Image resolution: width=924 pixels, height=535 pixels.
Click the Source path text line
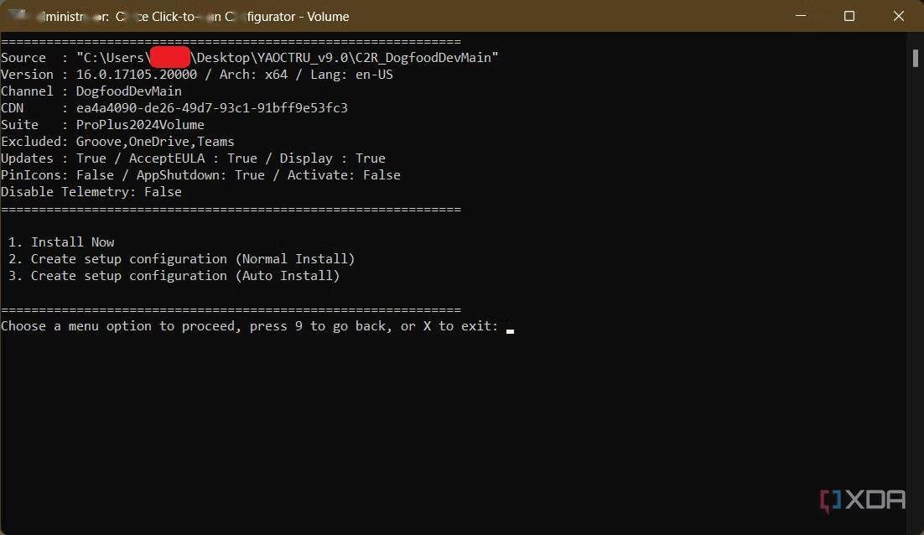(250, 58)
